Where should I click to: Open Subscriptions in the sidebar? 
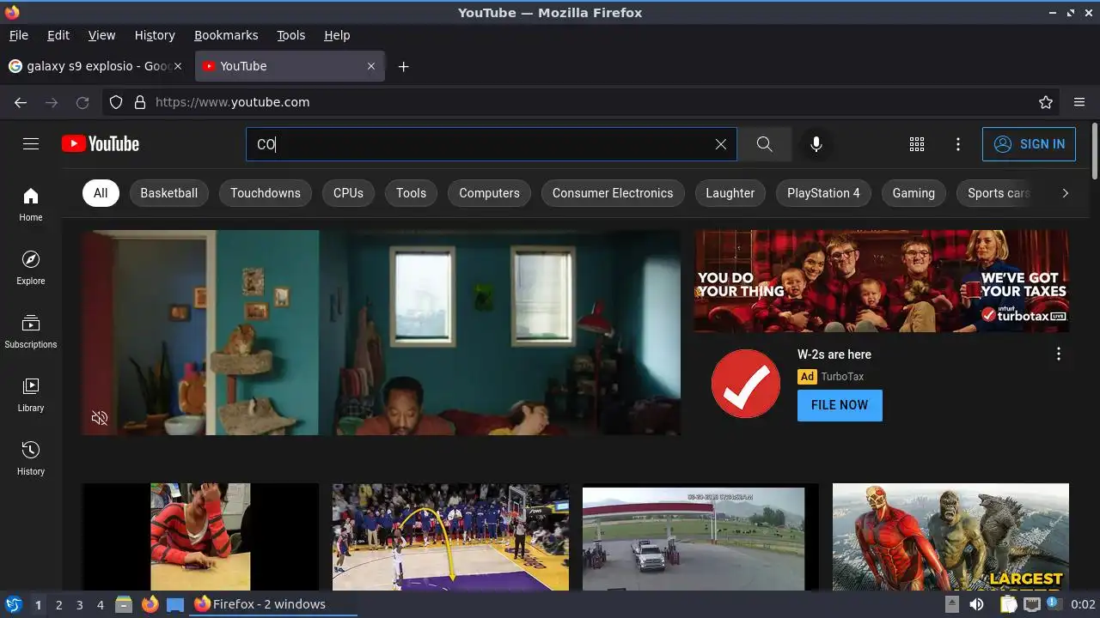coord(31,331)
